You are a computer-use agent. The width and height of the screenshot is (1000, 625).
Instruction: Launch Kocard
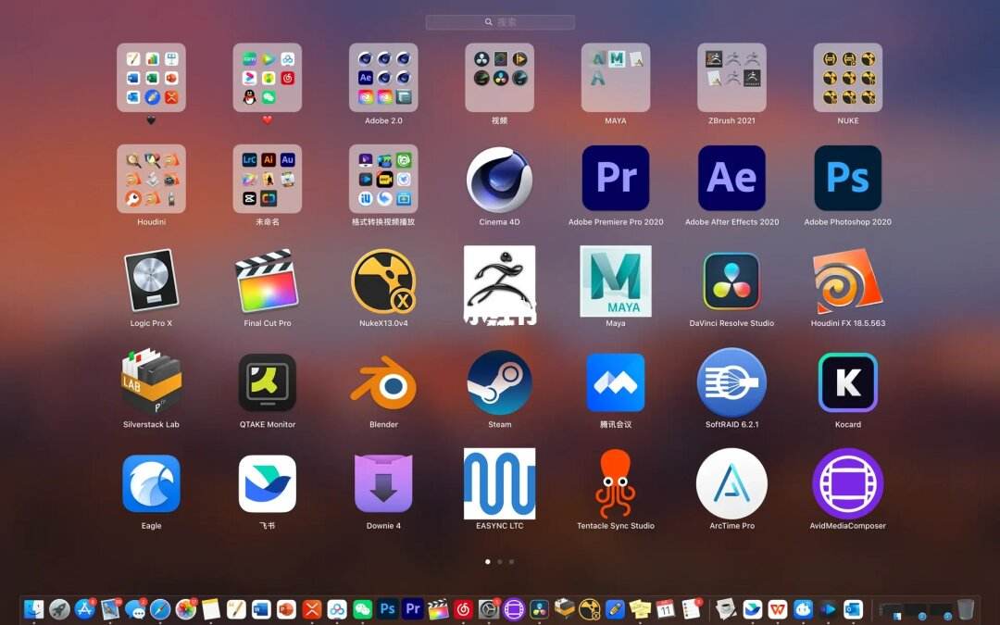tap(847, 382)
